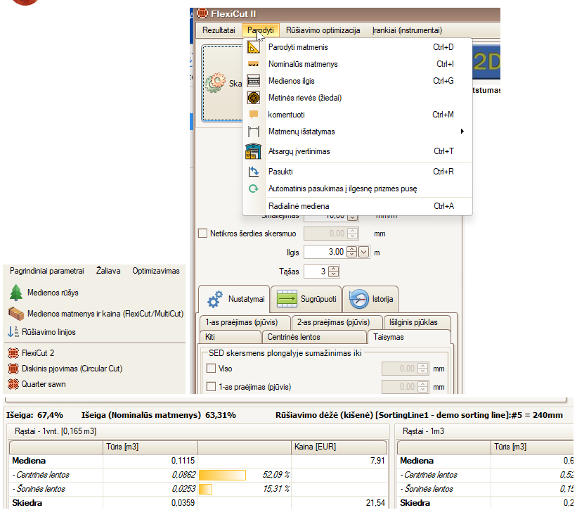The width and height of the screenshot is (577, 510).
Task: Click the first Tūris [m3] column header
Action: pyautogui.click(x=150, y=447)
